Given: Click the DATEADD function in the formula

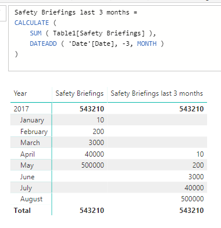Looking at the screenshot, I should [43, 44].
